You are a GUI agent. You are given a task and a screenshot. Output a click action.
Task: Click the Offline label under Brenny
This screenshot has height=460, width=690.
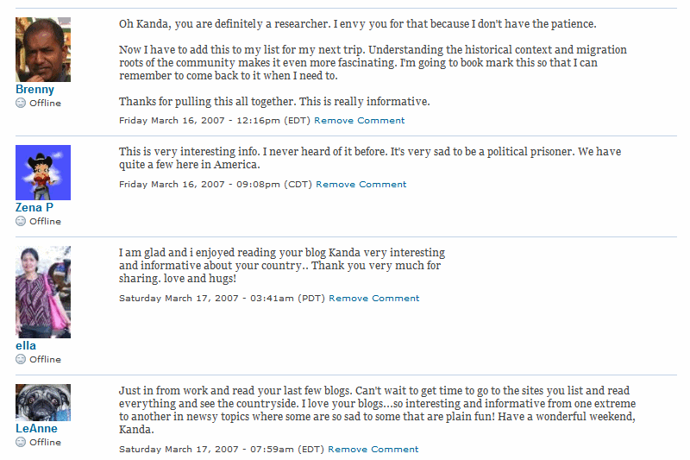[46, 103]
